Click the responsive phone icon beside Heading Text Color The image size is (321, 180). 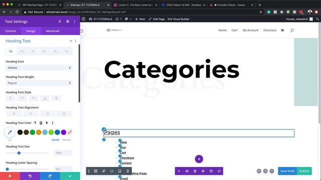[41, 123]
